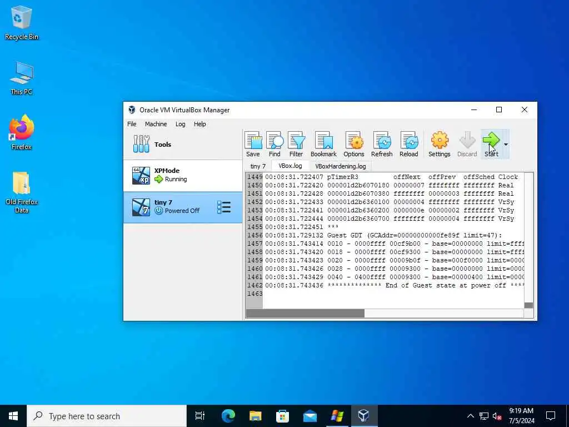
Task: Click the VirtualBox taskbar icon
Action: pyautogui.click(x=364, y=416)
